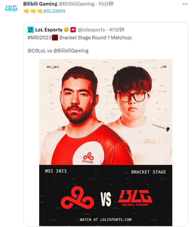Click the red BLG Bilibili Gaming logo
Viewport: 192px width, 227px height.
coord(135,198)
